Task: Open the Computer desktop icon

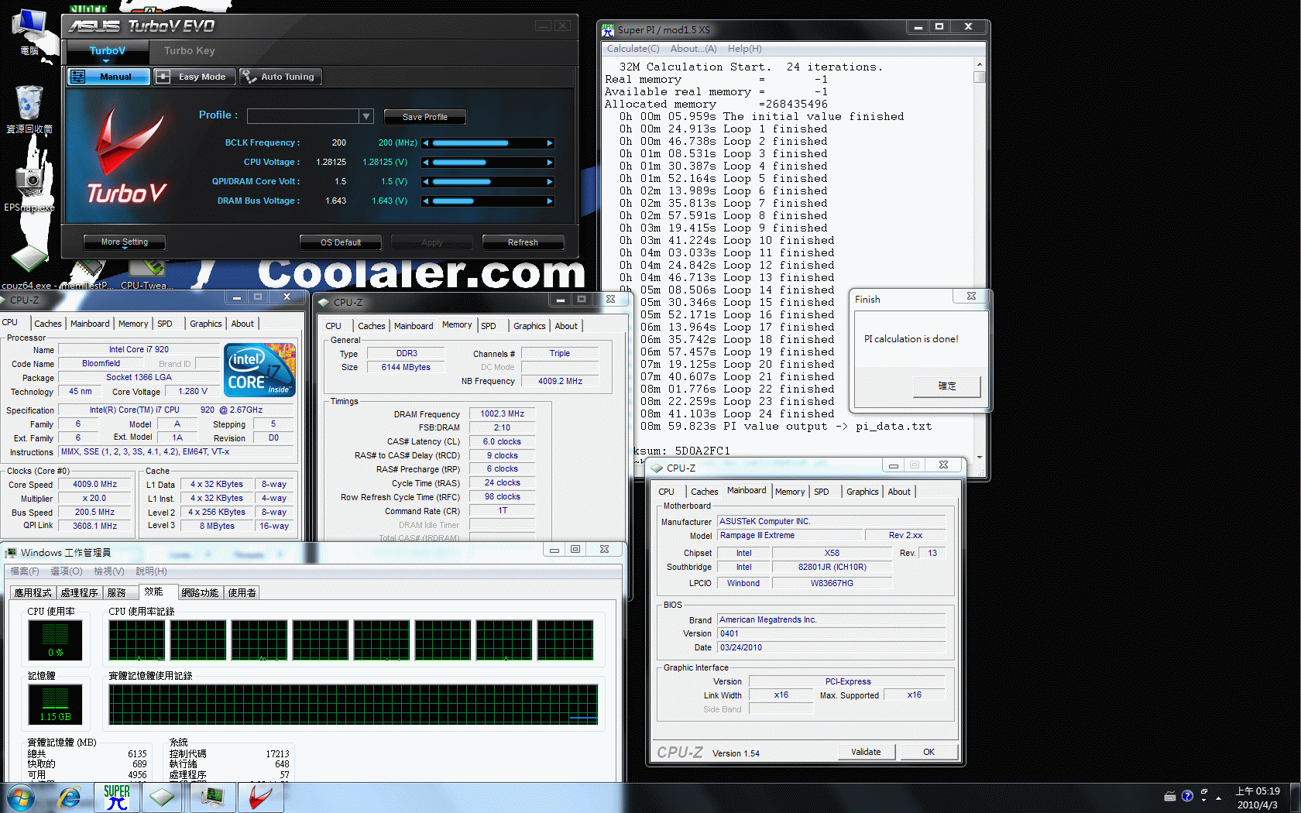Action: (x=30, y=33)
